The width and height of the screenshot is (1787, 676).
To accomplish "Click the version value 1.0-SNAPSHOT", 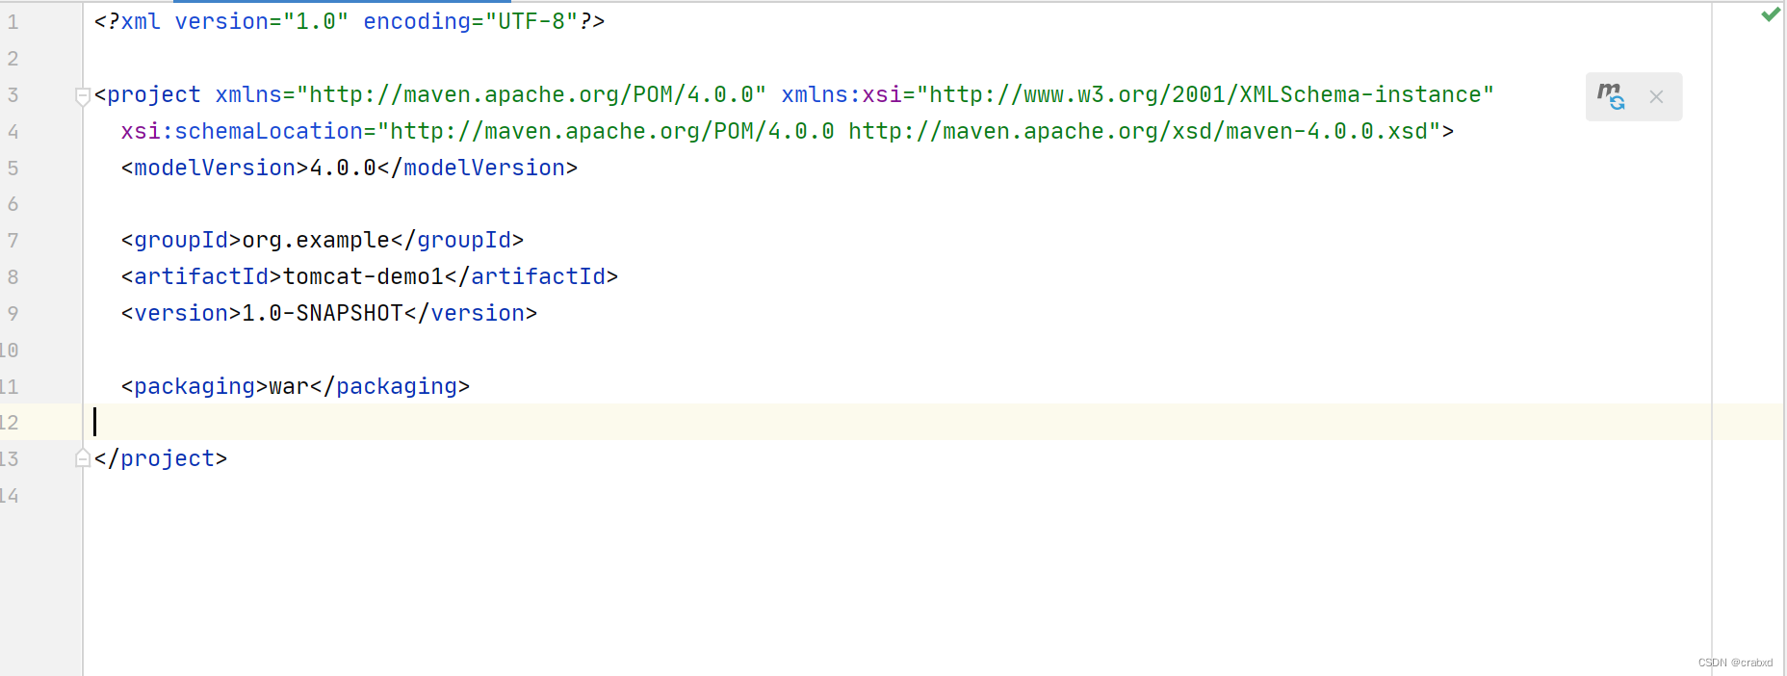I will tap(323, 313).
